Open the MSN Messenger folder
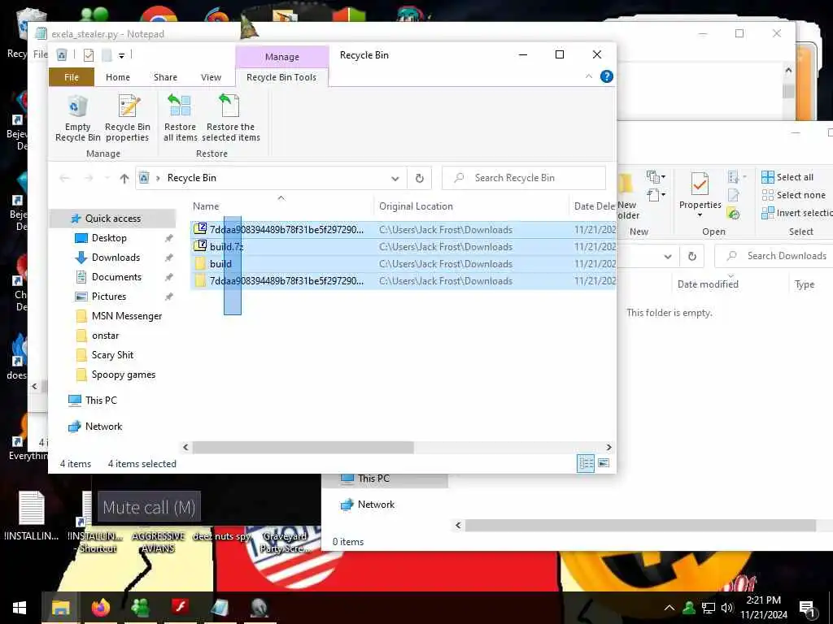 point(126,316)
